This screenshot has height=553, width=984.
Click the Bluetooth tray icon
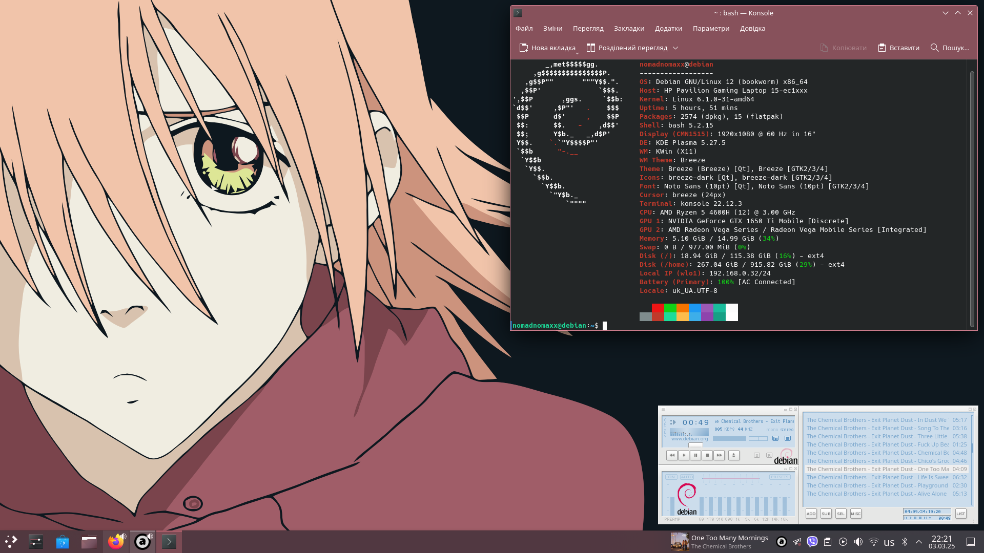905,542
